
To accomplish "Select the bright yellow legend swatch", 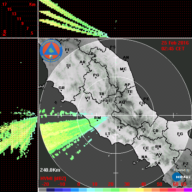I will pos(139,190).
